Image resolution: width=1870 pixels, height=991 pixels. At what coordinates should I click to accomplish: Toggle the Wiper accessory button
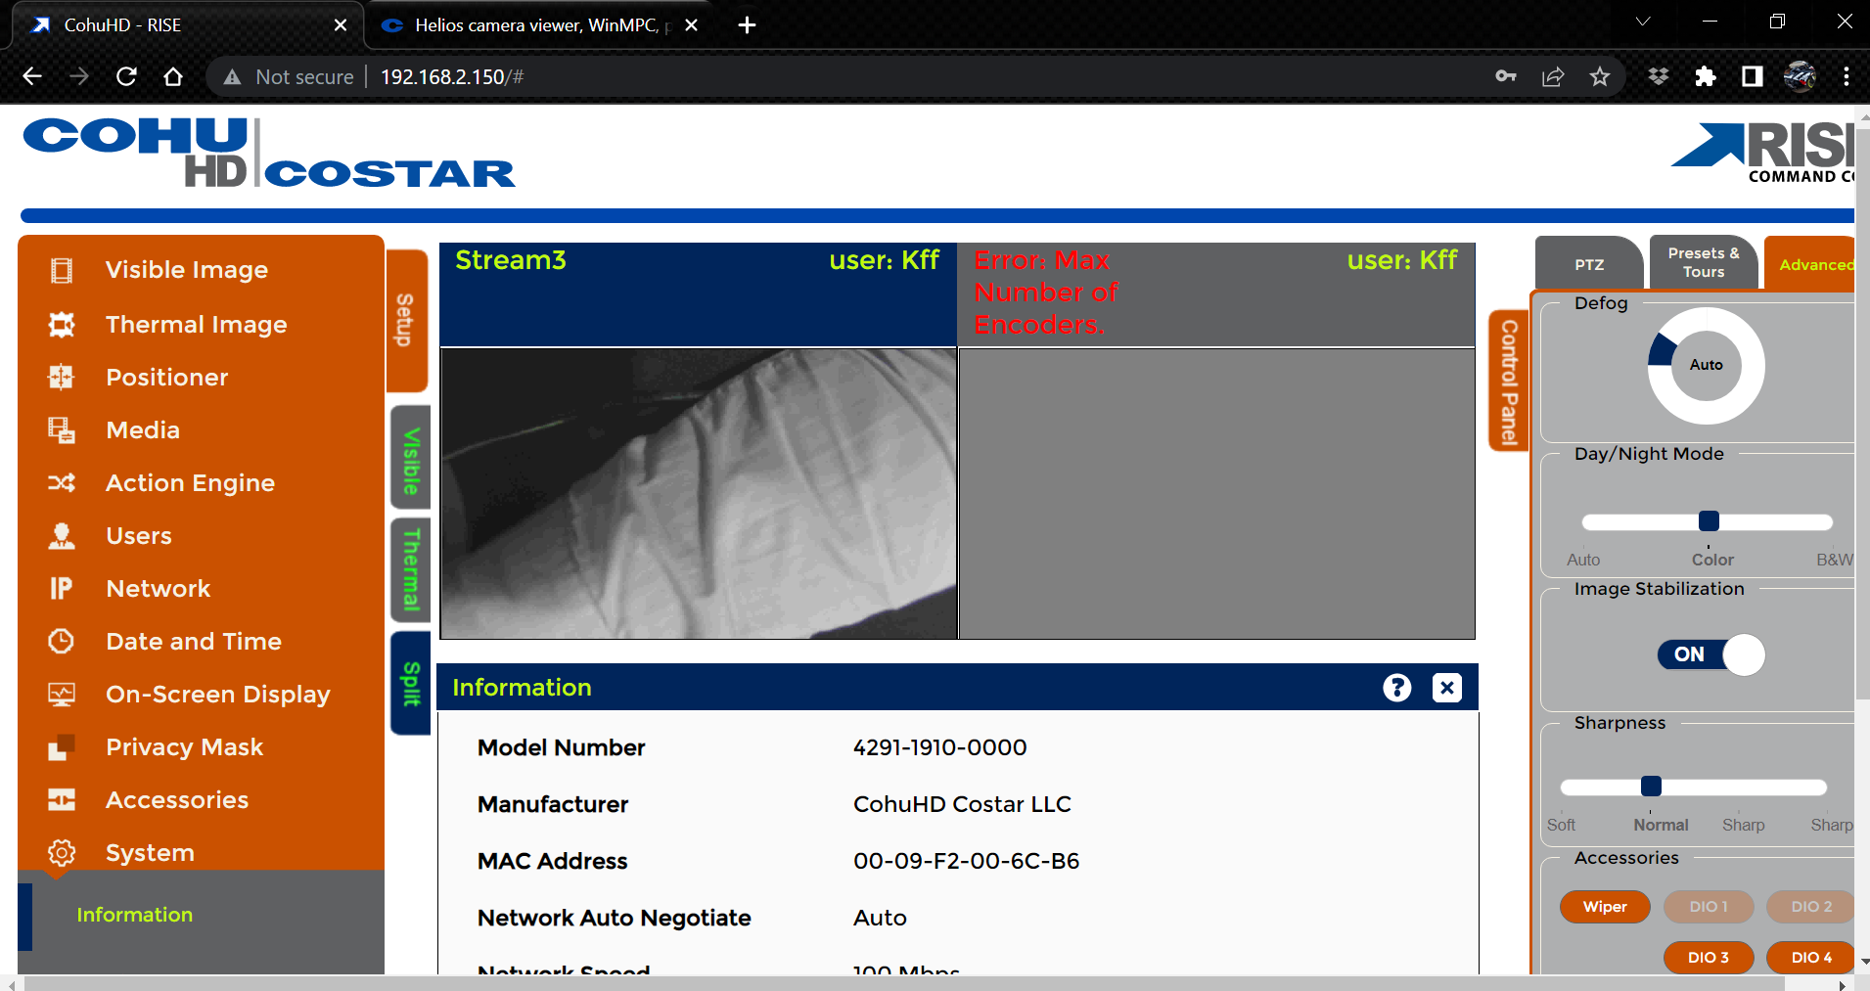[1605, 907]
